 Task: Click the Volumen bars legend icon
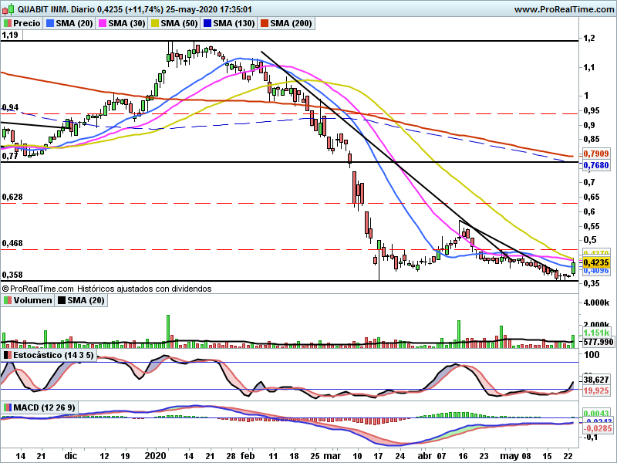tap(7, 300)
